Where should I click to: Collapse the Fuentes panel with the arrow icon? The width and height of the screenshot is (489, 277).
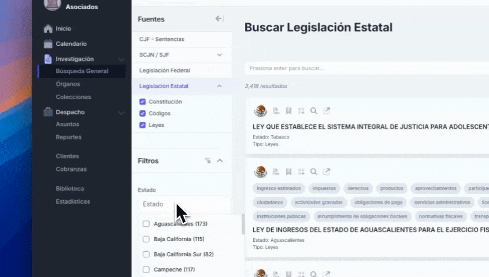[x=219, y=19]
